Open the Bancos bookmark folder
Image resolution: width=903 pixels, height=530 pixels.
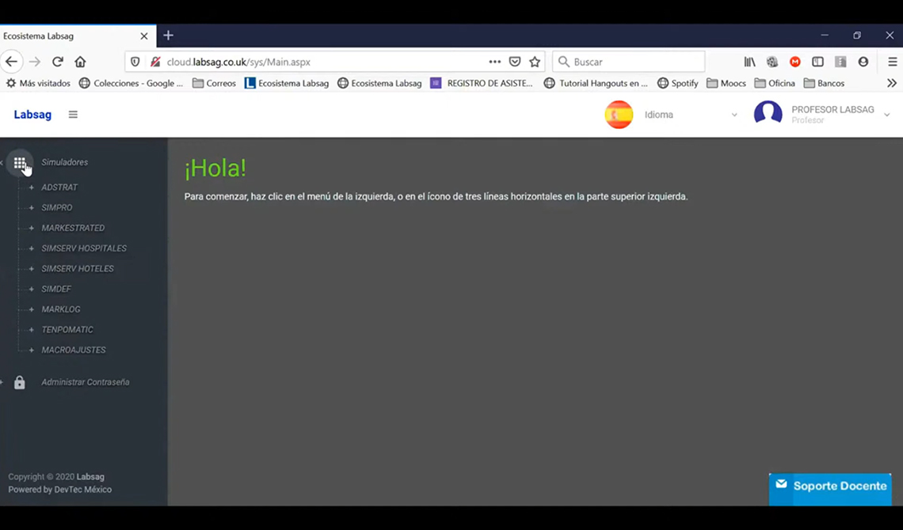pos(824,83)
